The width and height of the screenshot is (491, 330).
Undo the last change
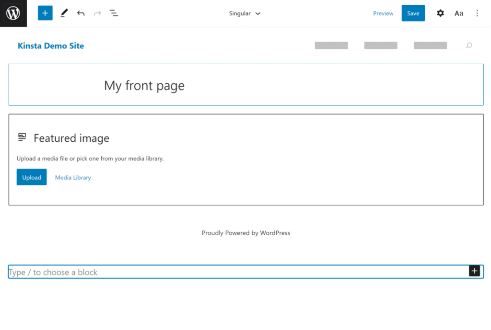pos(81,13)
